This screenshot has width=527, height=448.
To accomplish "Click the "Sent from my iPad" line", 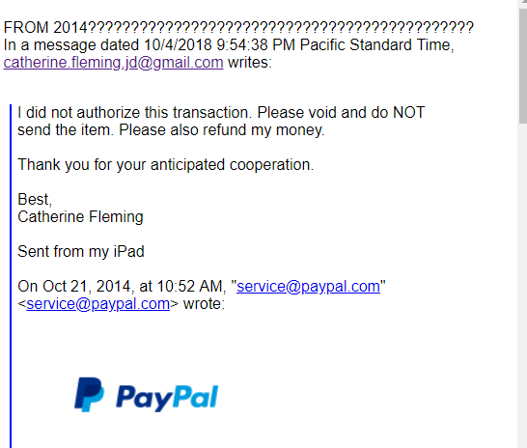I will [x=81, y=251].
